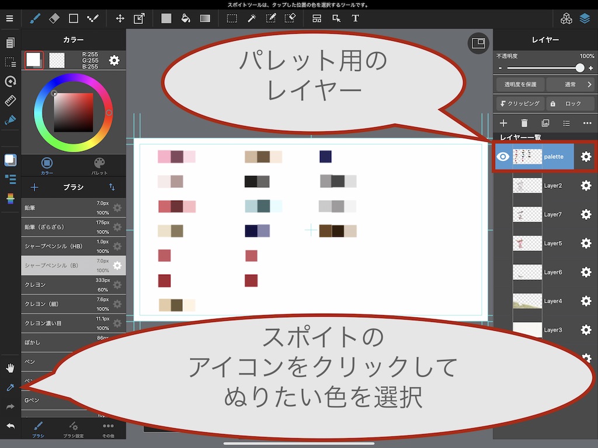Activate the eyedropper tool in left sidebar
Image resolution: width=598 pixels, height=448 pixels.
click(10, 387)
